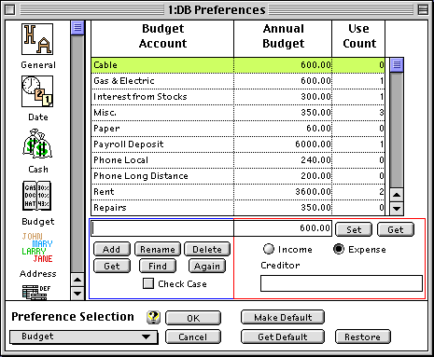This screenshot has width=434, height=357.
Task: Click the account name input field
Action: click(x=162, y=228)
